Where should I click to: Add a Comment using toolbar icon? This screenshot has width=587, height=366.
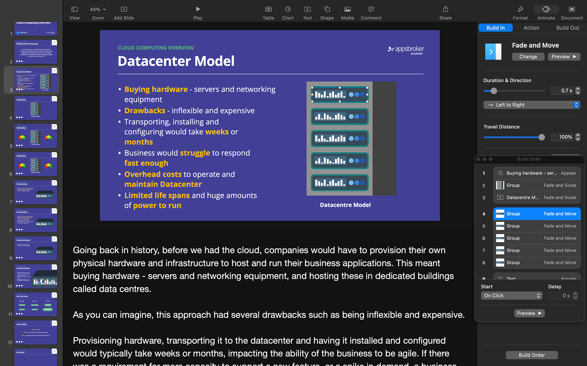click(371, 9)
